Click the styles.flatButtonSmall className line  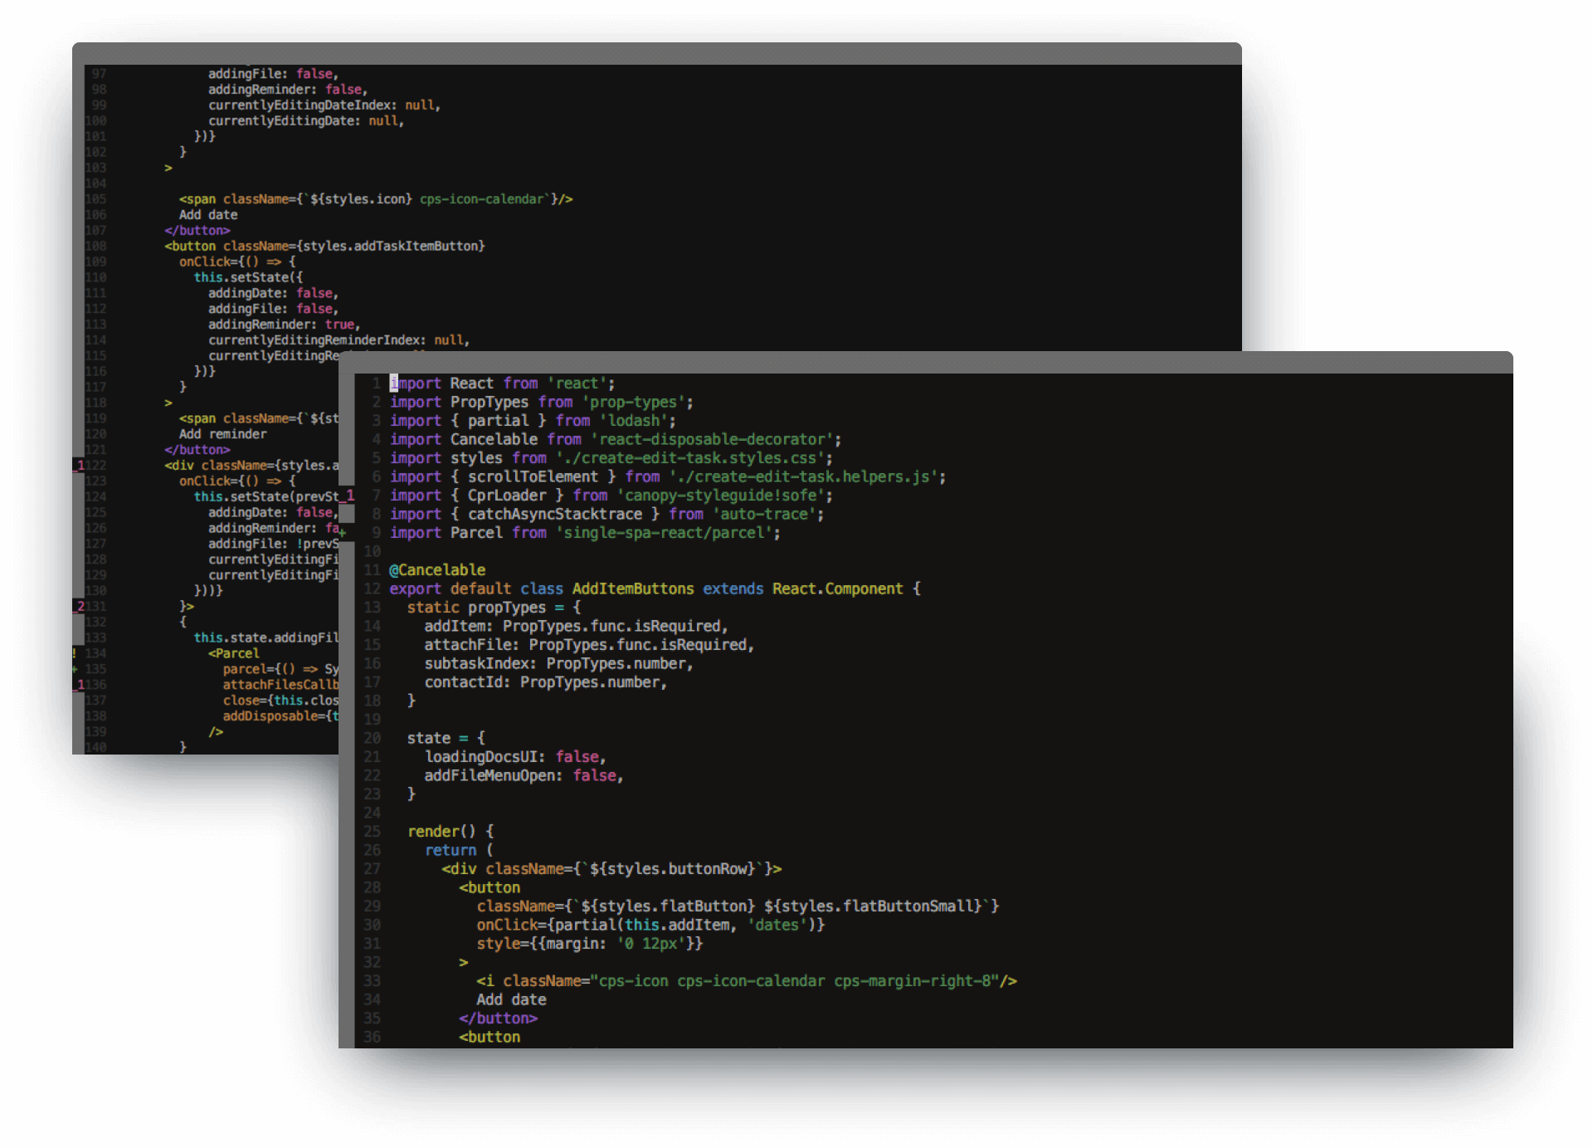(738, 906)
